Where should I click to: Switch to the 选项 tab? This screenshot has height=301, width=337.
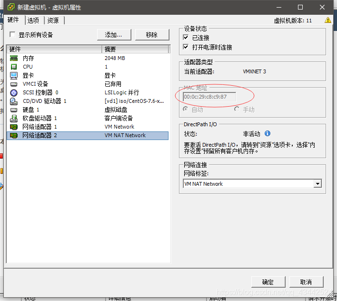(x=33, y=20)
